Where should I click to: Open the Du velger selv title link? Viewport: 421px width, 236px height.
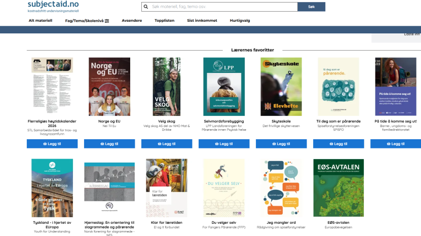pos(223,222)
